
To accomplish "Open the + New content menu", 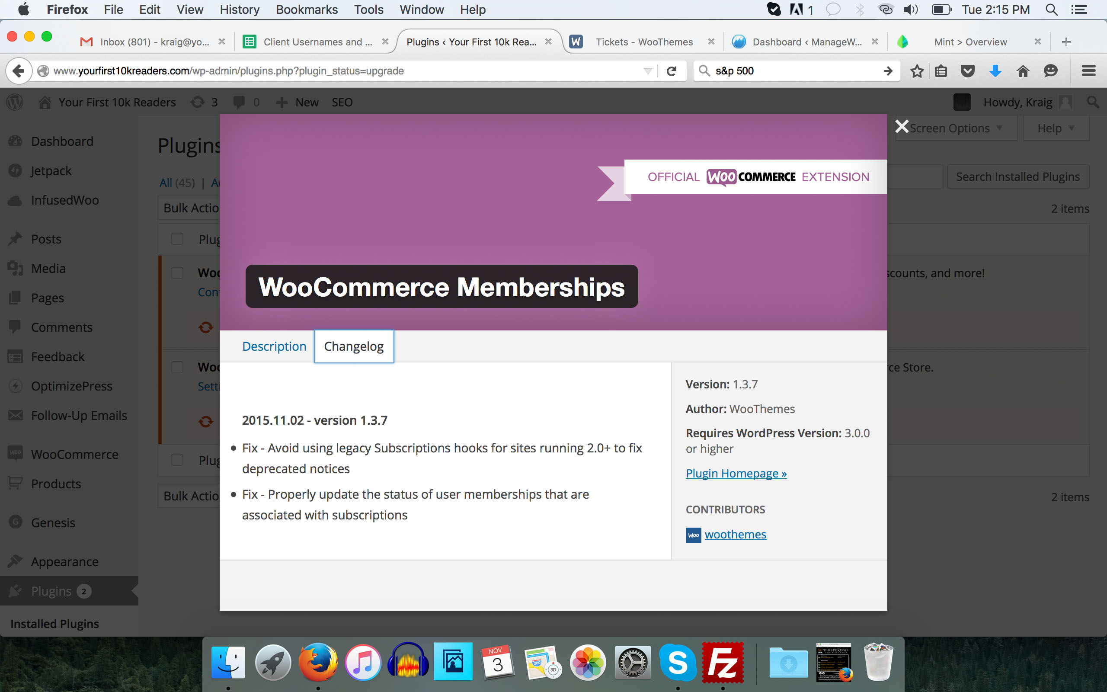I will click(298, 102).
